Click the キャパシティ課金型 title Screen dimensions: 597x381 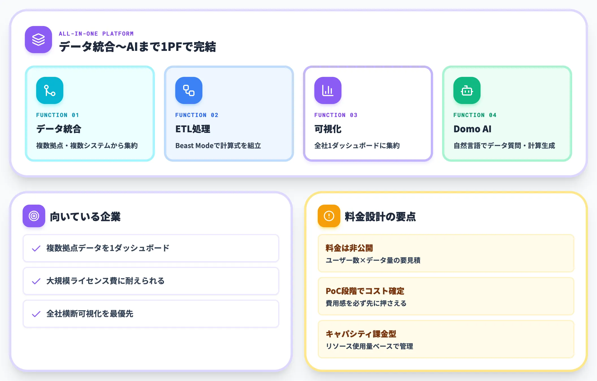click(x=361, y=334)
